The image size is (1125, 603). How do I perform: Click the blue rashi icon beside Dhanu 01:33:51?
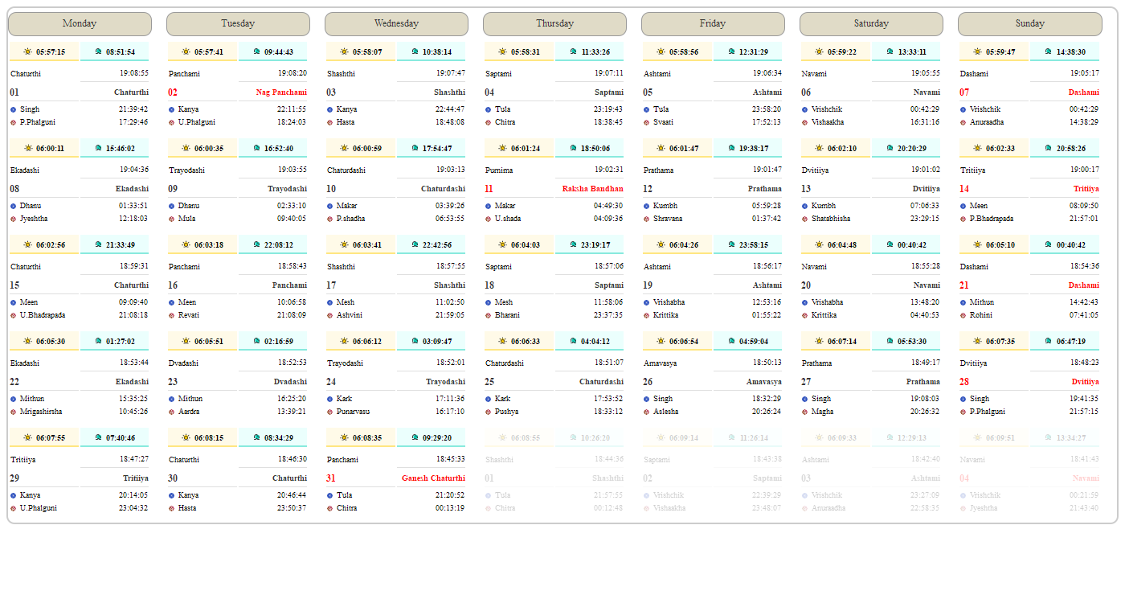point(14,206)
